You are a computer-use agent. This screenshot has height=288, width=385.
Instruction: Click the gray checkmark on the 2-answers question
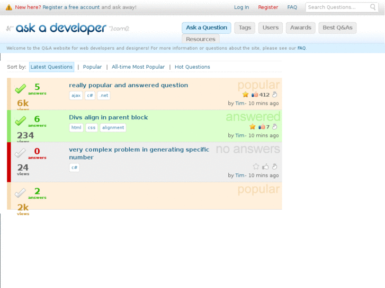click(x=20, y=193)
